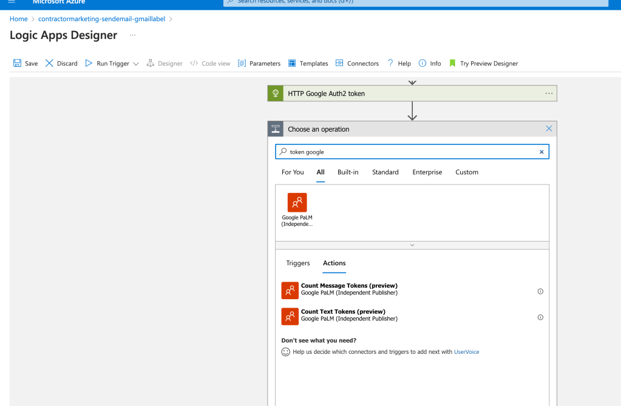621x406 pixels.
Task: Show info for Count Text Tokens
Action: tap(540, 317)
